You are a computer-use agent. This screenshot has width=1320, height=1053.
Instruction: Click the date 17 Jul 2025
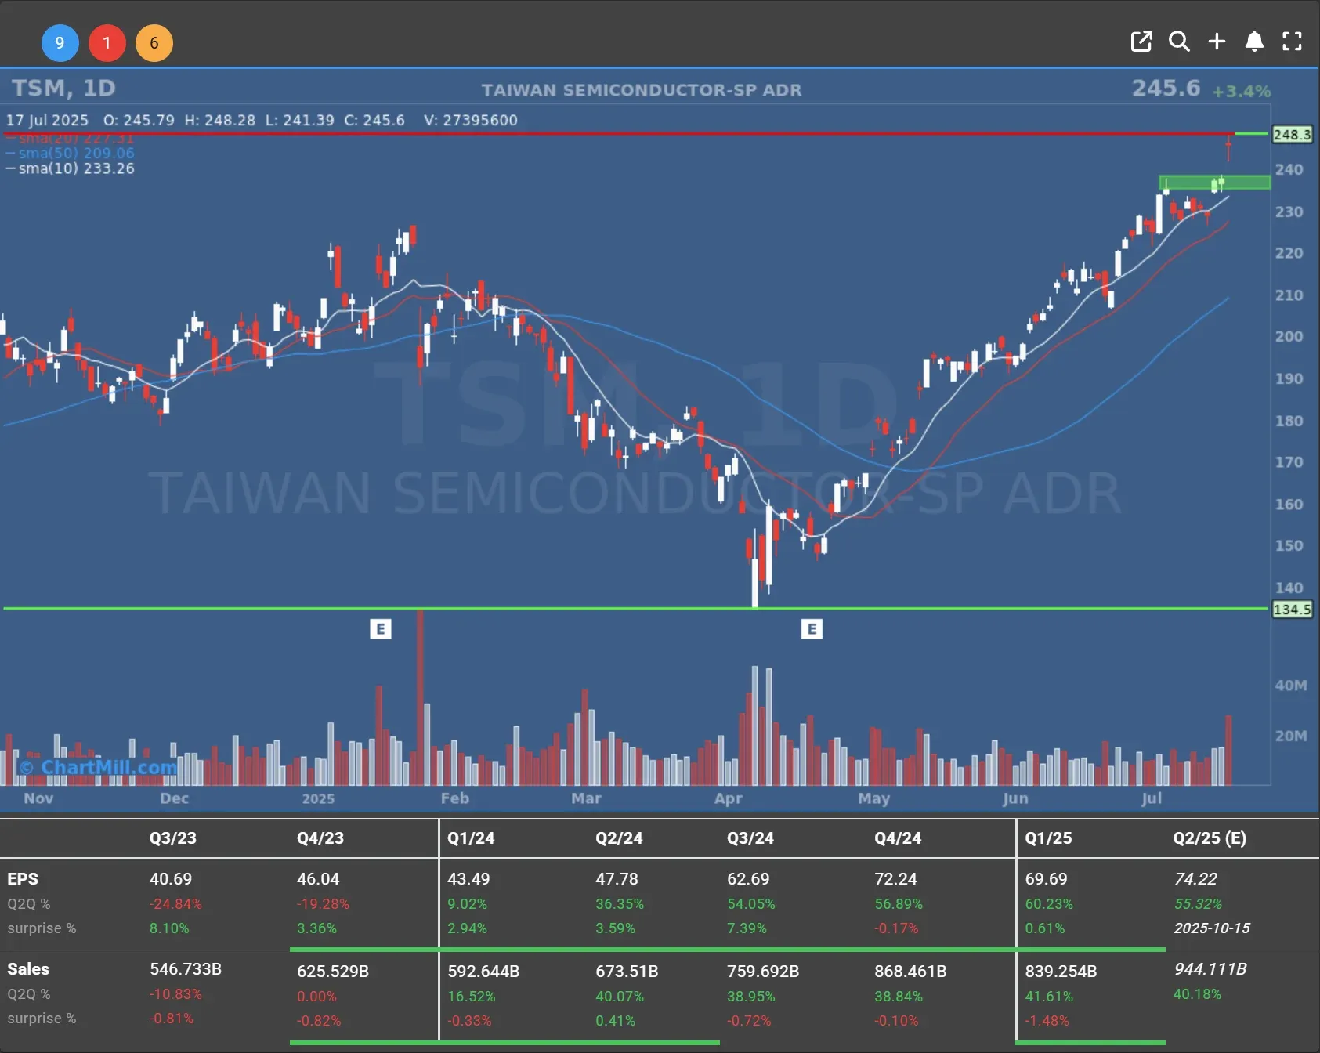tap(47, 121)
